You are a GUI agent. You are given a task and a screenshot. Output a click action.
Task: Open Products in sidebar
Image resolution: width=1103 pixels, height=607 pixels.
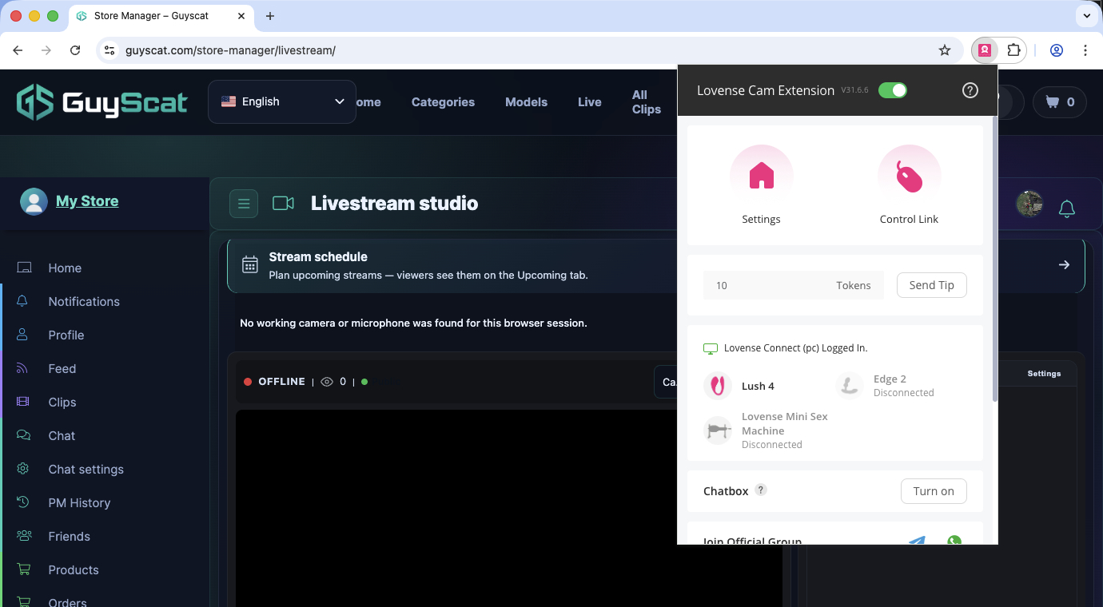click(x=74, y=570)
